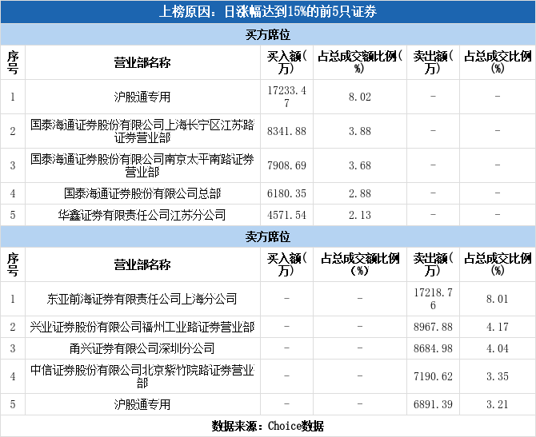The image size is (536, 437).
Task: Click the buyer 营业部名称 column header
Action: click(142, 62)
